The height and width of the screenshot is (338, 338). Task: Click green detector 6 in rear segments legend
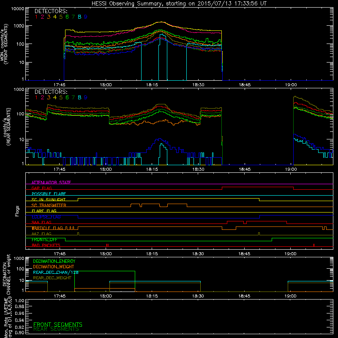67,98
